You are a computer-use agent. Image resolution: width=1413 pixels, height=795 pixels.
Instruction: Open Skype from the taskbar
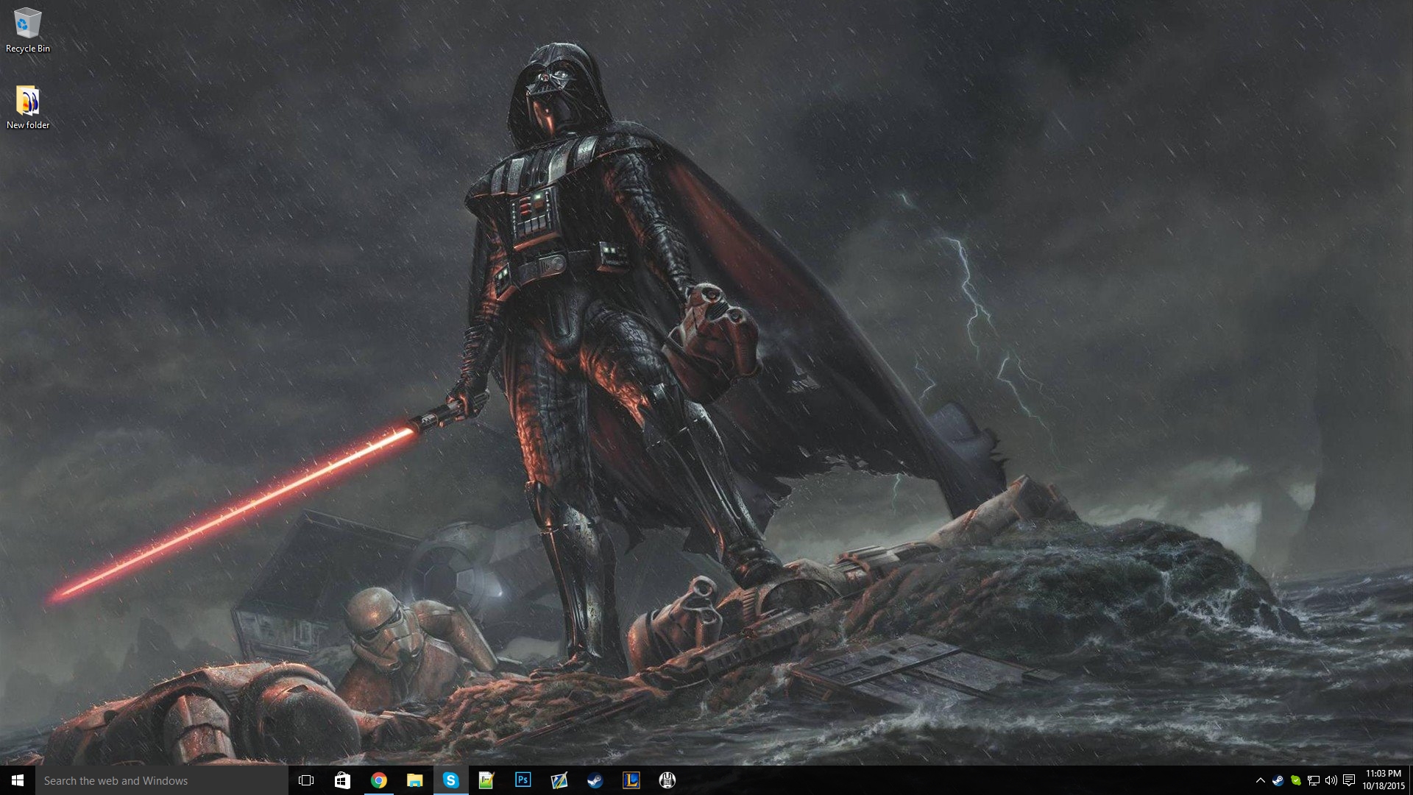click(x=451, y=781)
